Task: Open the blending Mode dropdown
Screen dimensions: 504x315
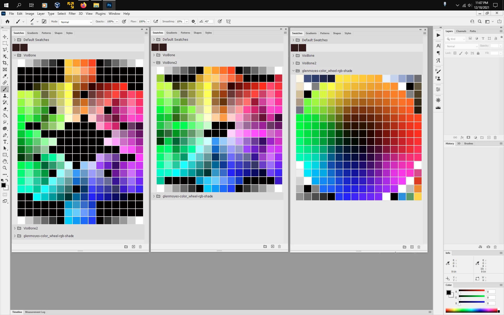Action: pyautogui.click(x=76, y=22)
